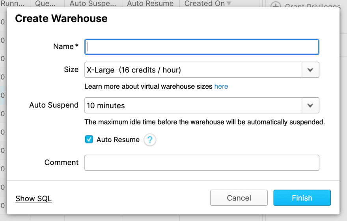
Task: Follow the 'here' warehouse sizes link
Action: coord(221,86)
